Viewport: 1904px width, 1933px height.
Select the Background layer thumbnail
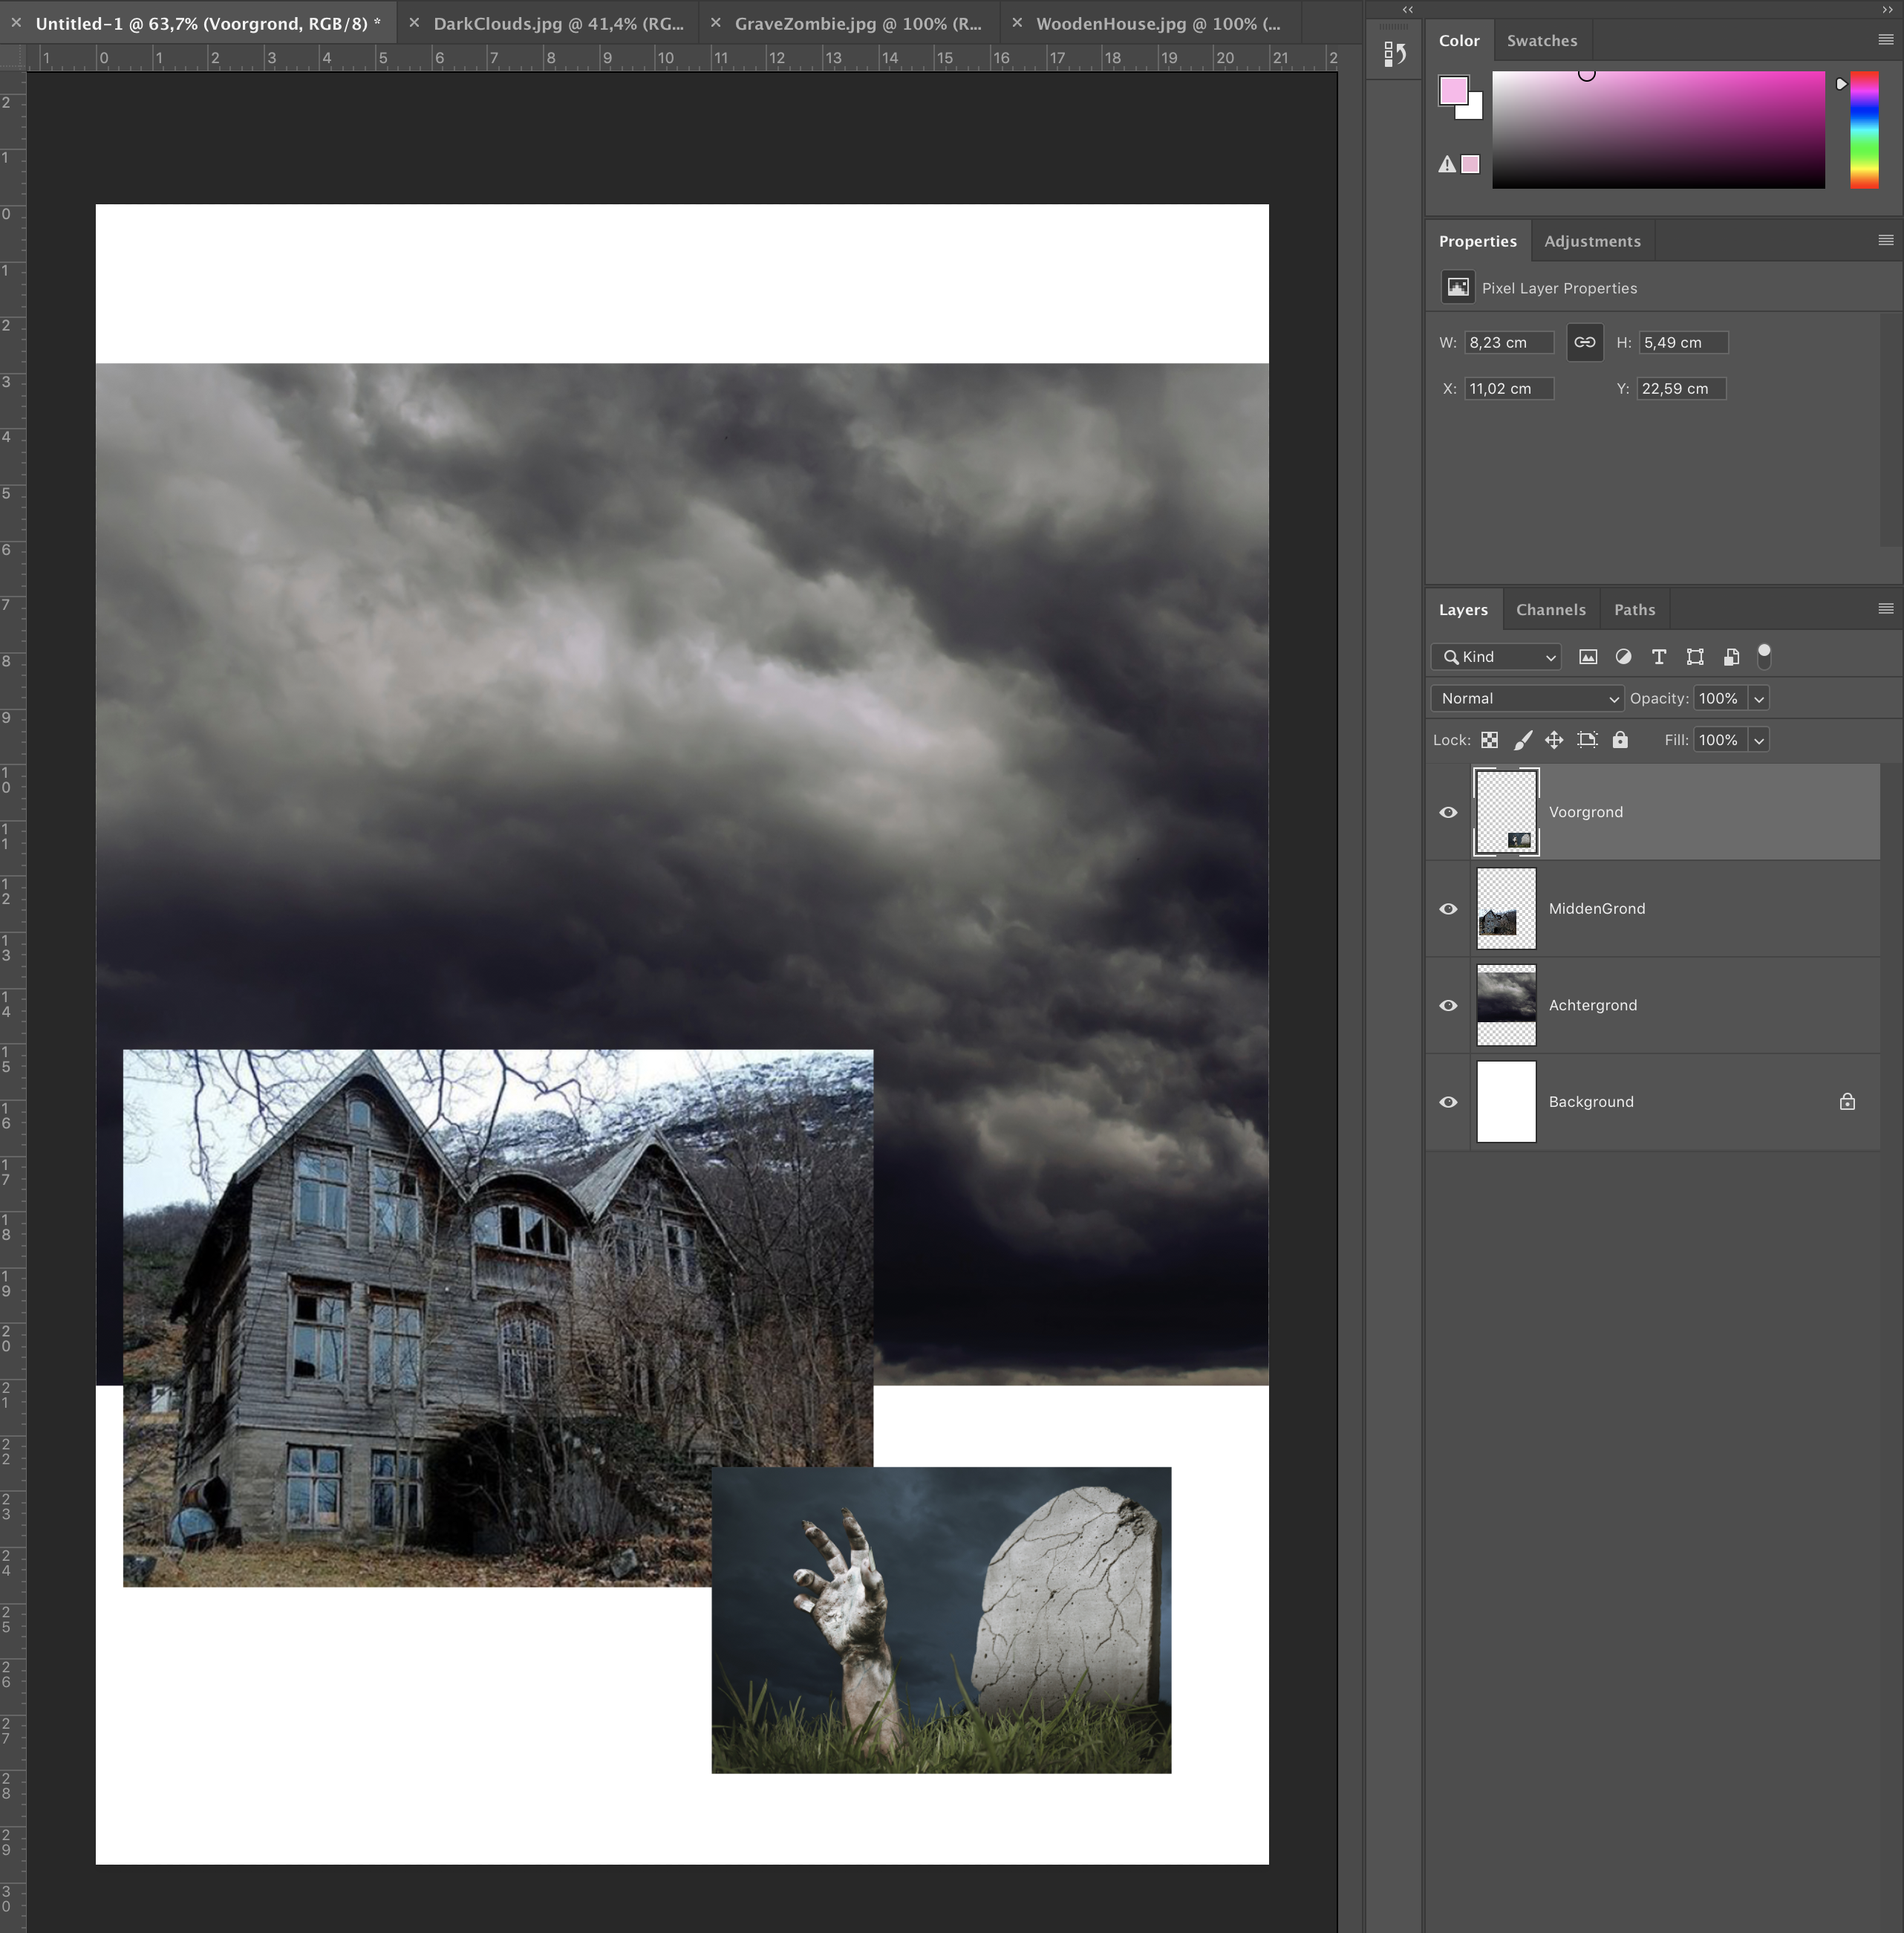1505,1102
